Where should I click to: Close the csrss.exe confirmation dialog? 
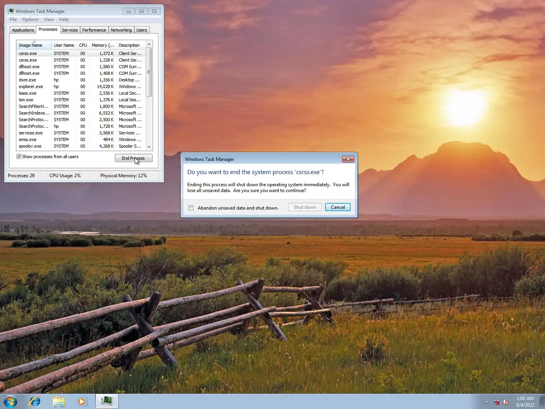[348, 159]
